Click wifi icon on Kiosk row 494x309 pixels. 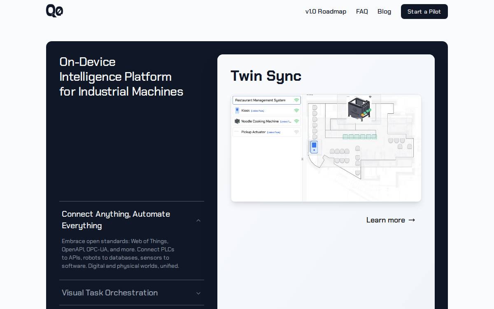296,110
